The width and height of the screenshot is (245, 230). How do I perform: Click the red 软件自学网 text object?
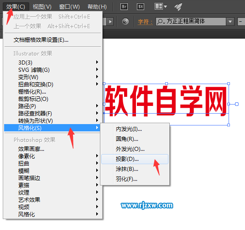tap(166, 101)
